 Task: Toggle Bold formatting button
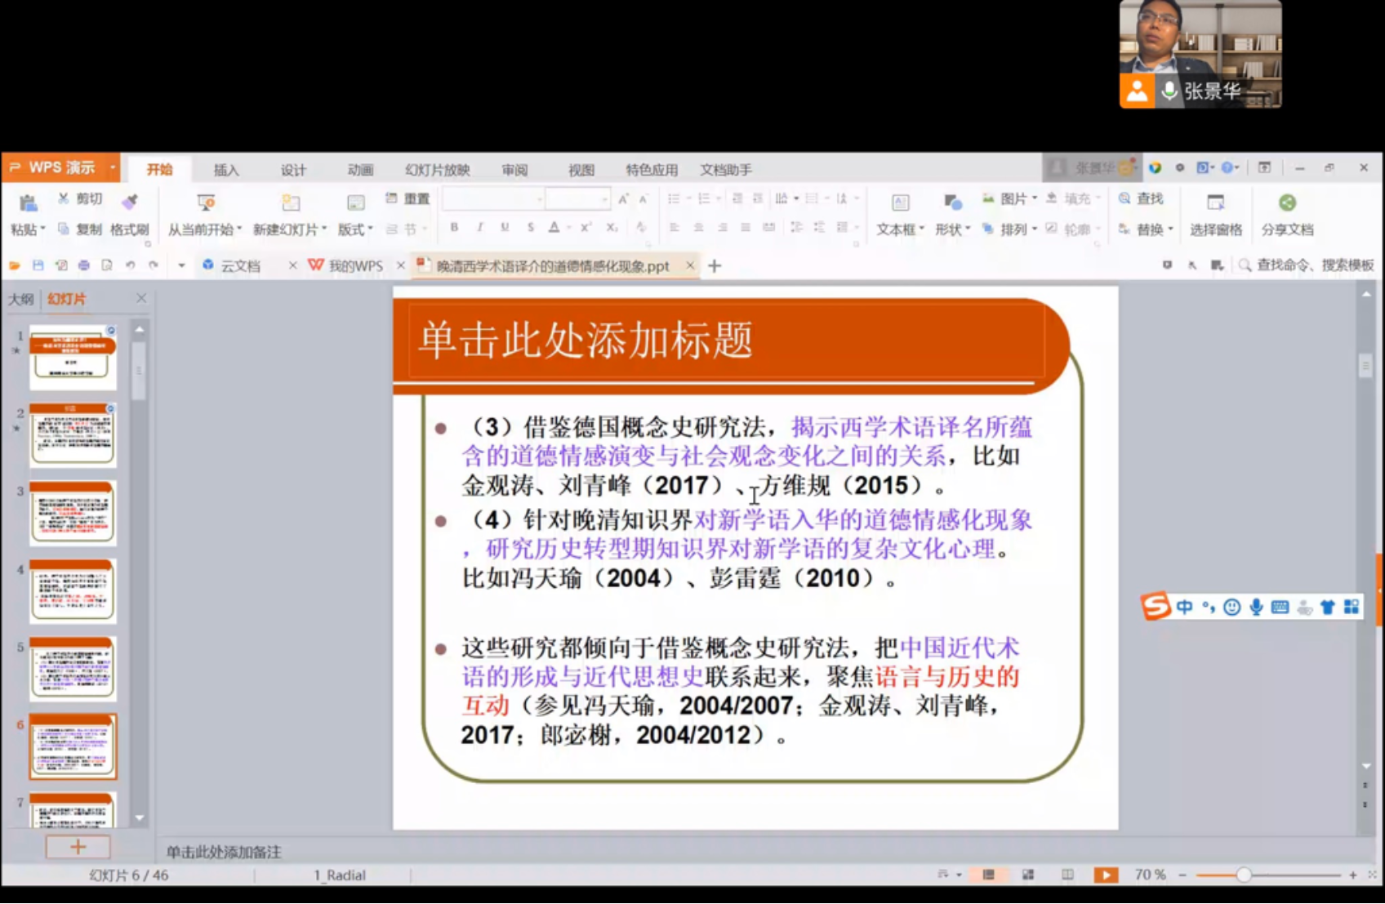point(454,228)
